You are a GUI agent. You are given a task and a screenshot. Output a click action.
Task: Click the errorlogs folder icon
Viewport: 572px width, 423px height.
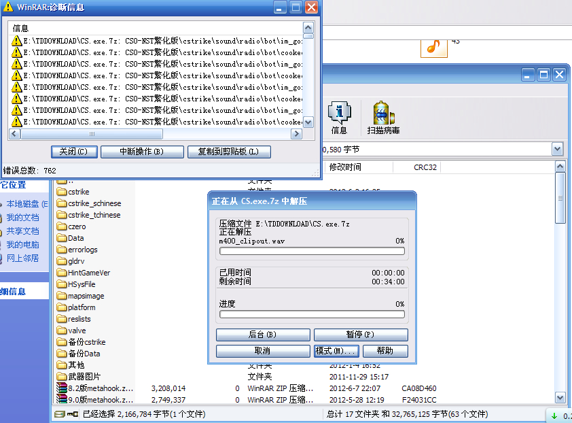coord(62,250)
